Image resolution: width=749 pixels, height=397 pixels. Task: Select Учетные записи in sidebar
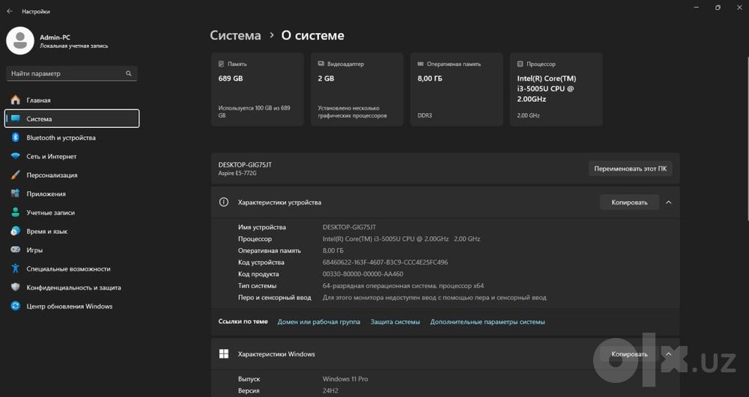click(x=72, y=212)
